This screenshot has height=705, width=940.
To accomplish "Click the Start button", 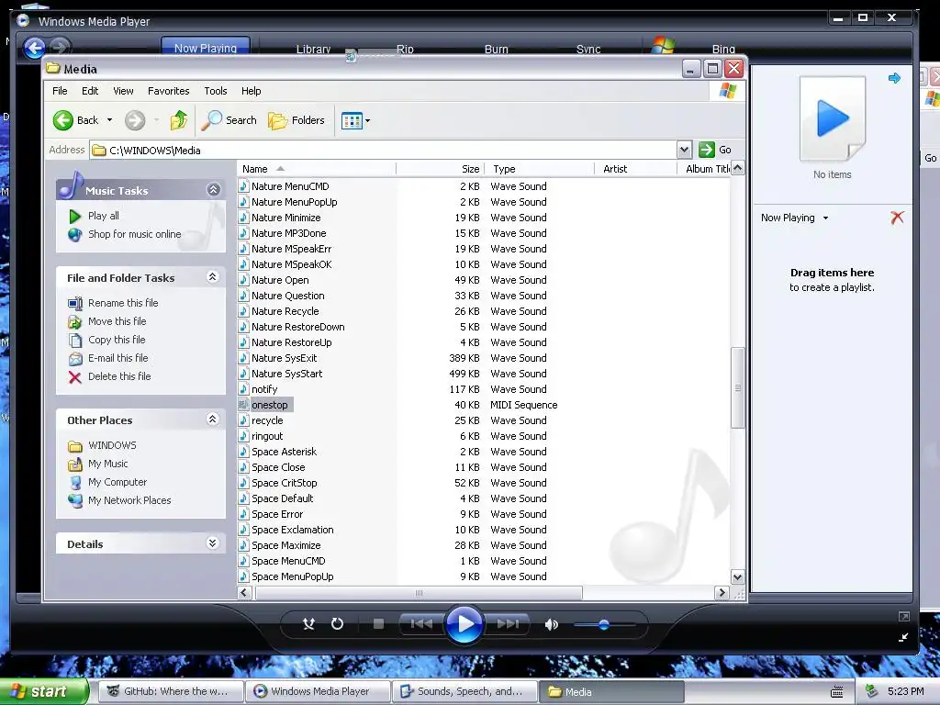I will (43, 691).
